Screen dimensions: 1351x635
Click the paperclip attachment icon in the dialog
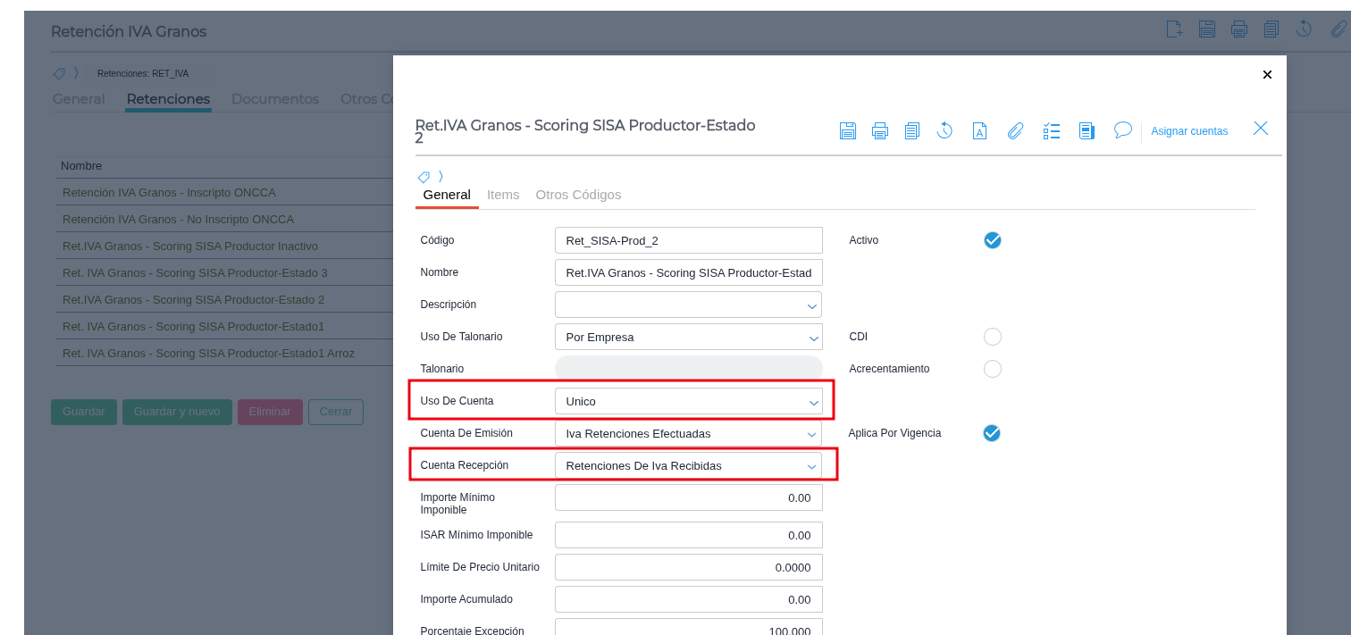click(x=1015, y=131)
